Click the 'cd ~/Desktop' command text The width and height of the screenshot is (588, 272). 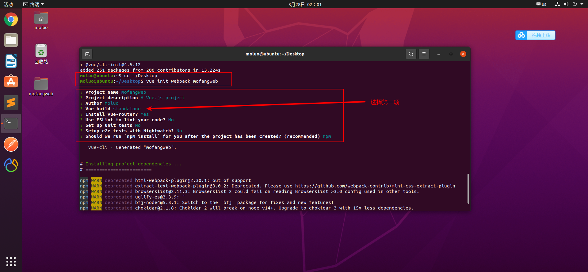click(141, 76)
